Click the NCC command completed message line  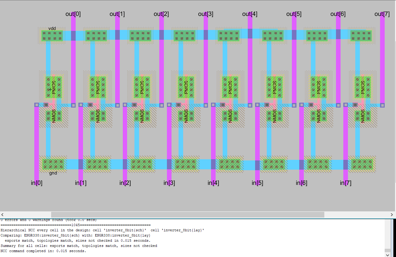(x=43, y=251)
